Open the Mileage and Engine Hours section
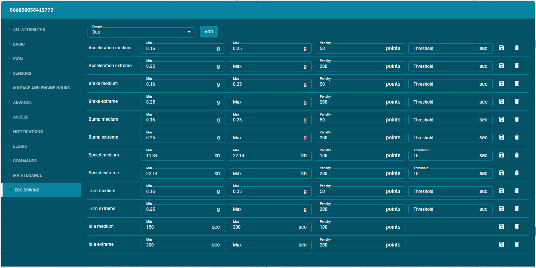Screen dimensions: 536x268 point(41,88)
